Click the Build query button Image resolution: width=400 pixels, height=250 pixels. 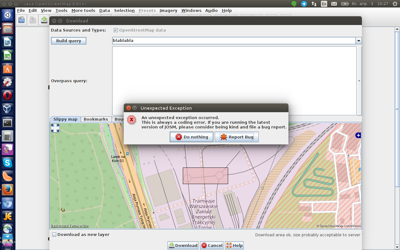click(x=68, y=41)
